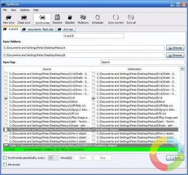
Task: Click the Start button
Action: click(83, 158)
